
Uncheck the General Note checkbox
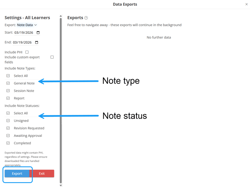8,83
